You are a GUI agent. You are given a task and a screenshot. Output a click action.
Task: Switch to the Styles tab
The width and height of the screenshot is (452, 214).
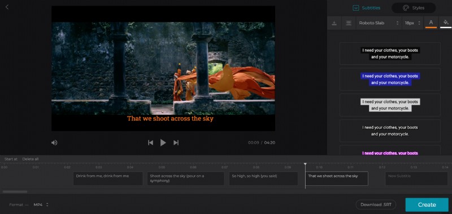point(414,8)
